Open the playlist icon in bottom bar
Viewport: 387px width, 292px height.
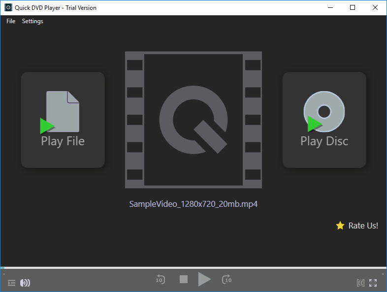(x=11, y=283)
